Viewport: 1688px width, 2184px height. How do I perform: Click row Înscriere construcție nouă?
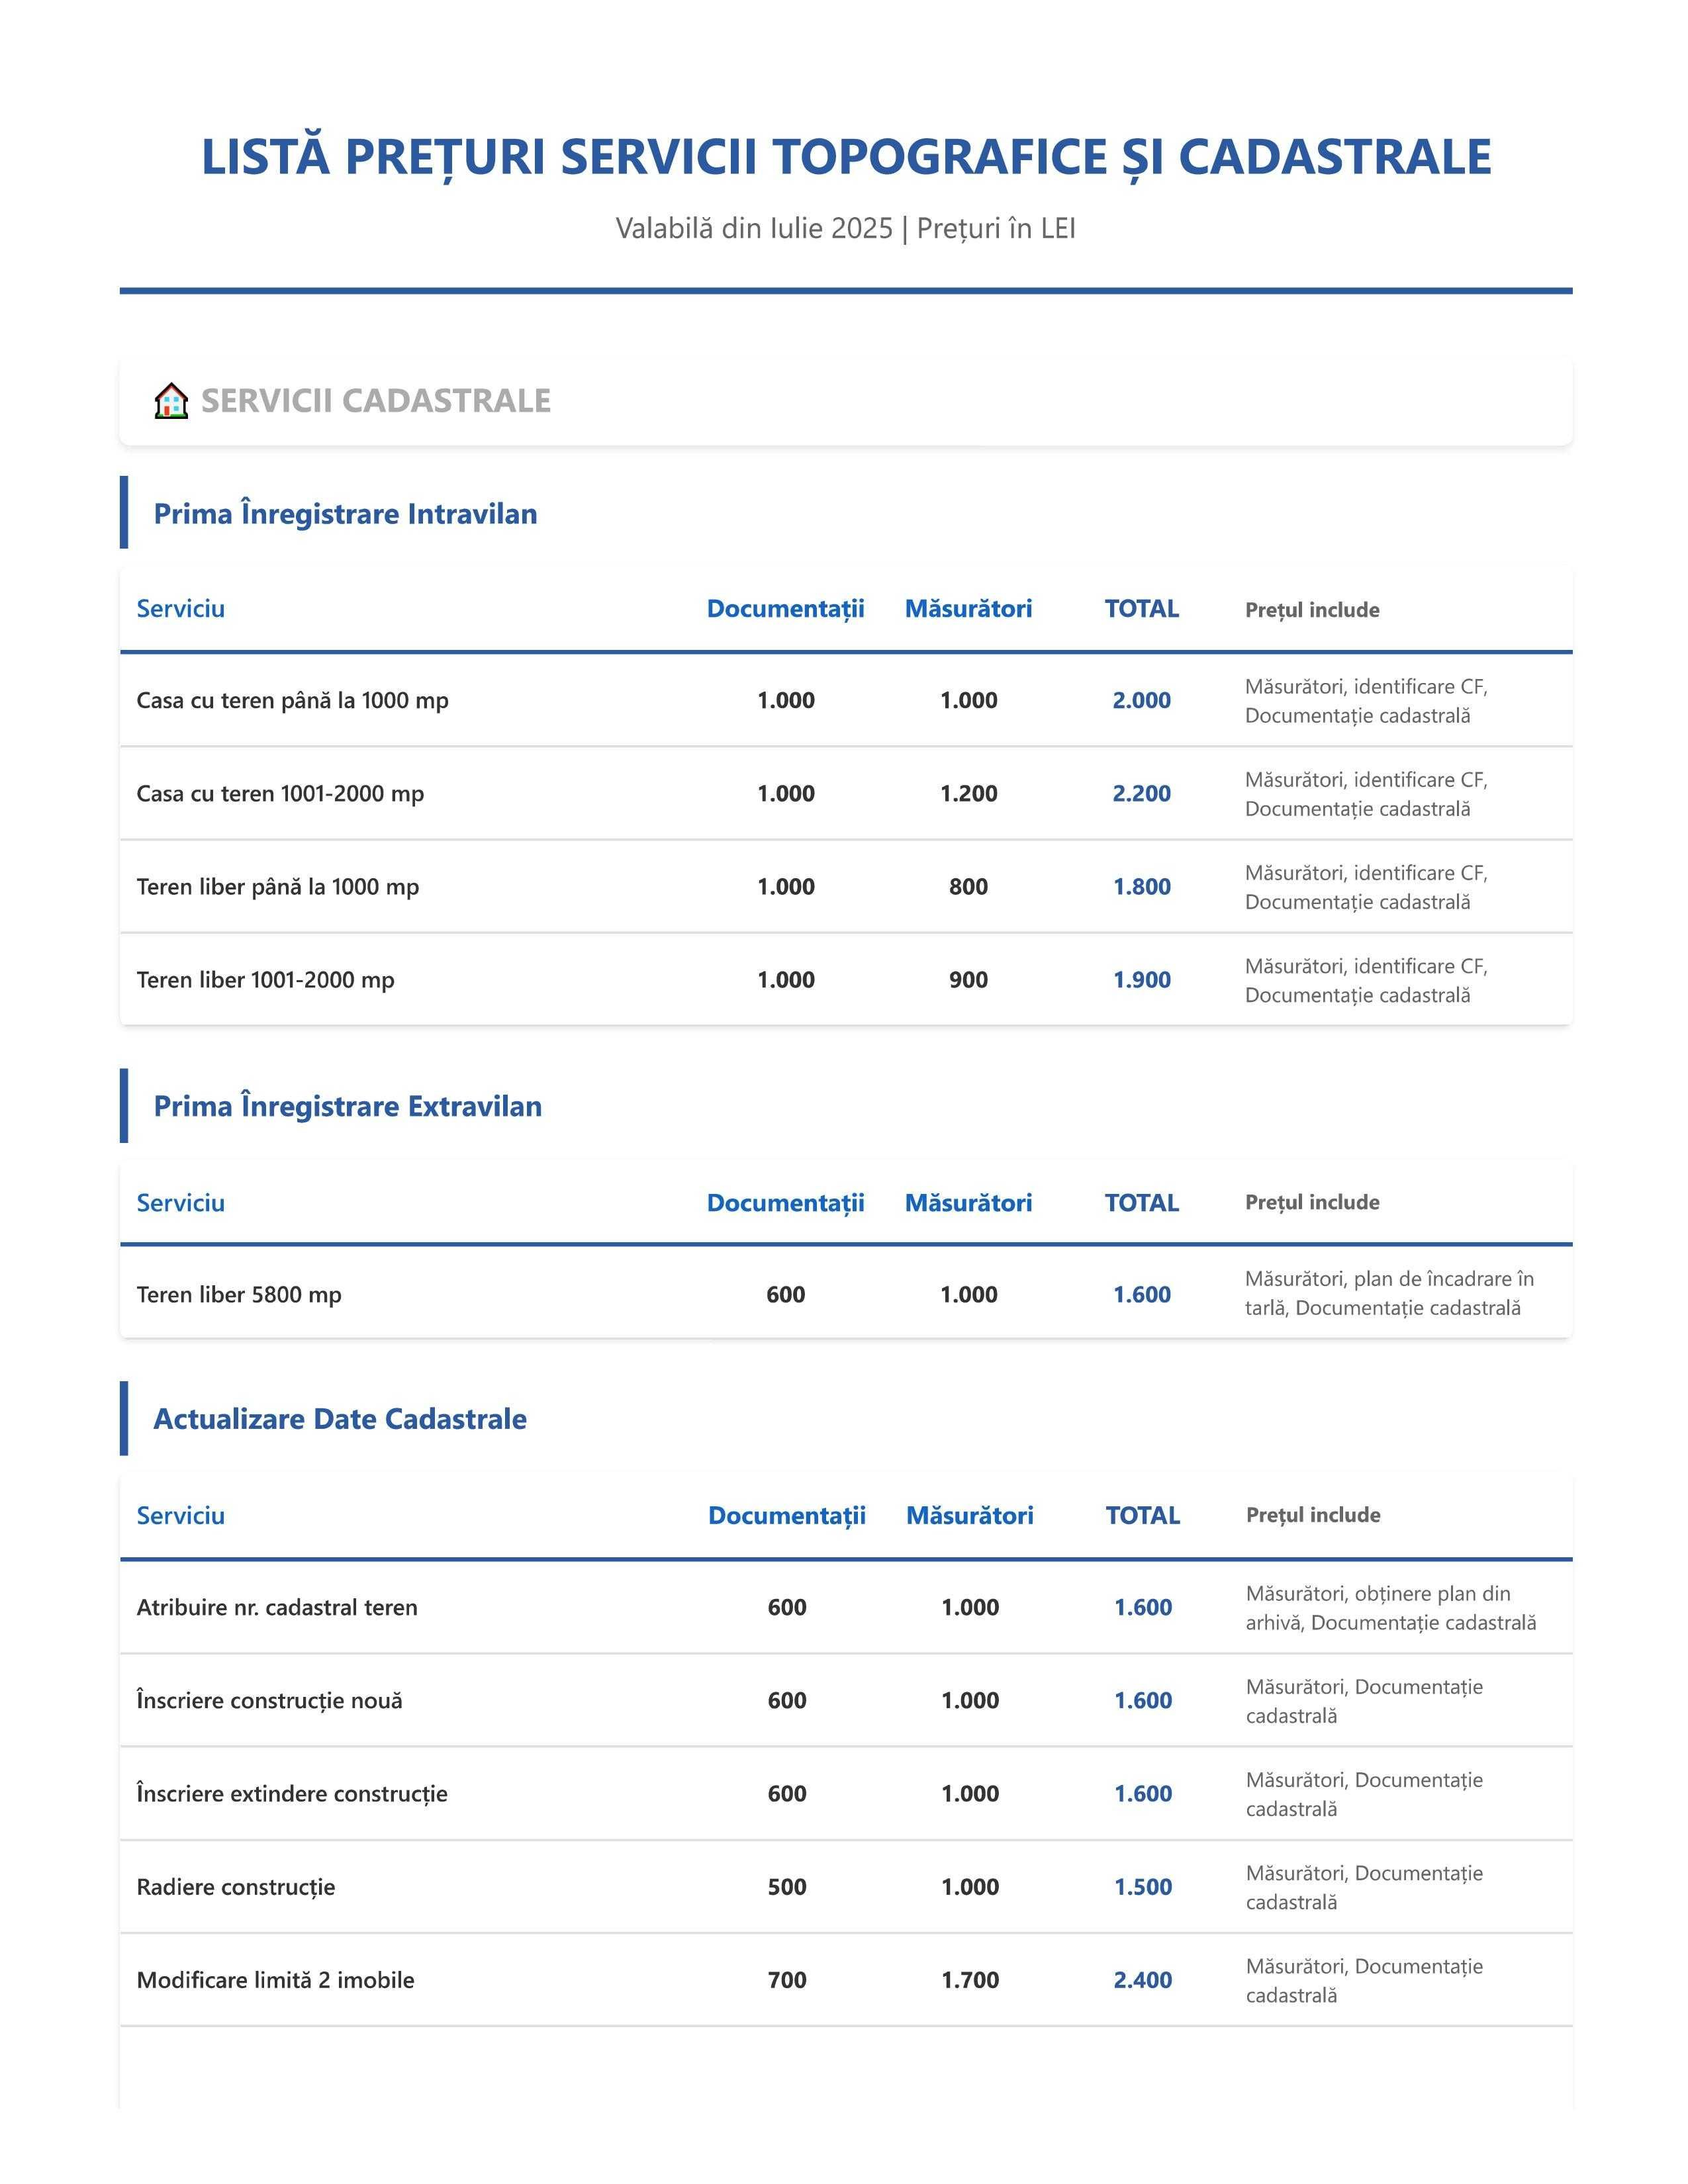click(846, 1700)
